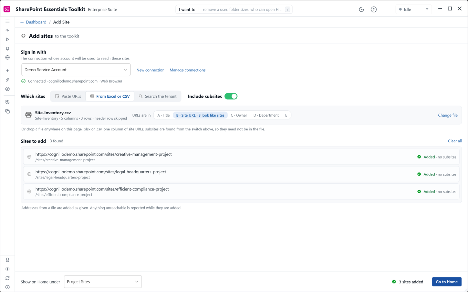Switch to the Paste URLs tab
Viewport: 468px width, 292px height.
pyautogui.click(x=68, y=96)
